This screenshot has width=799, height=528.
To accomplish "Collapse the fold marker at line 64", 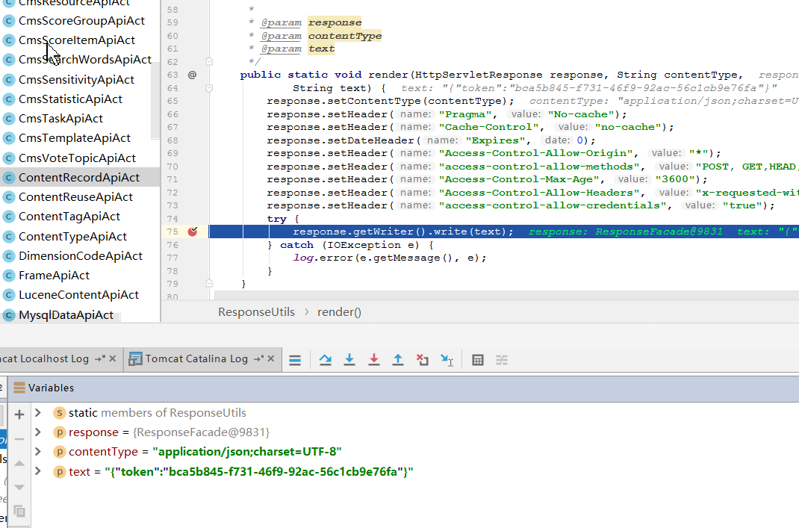I will coord(209,88).
